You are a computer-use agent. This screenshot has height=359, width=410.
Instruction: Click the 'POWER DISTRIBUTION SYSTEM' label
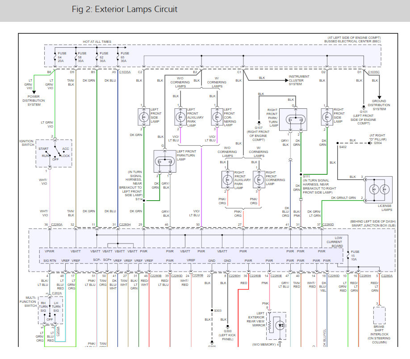pos(34,100)
